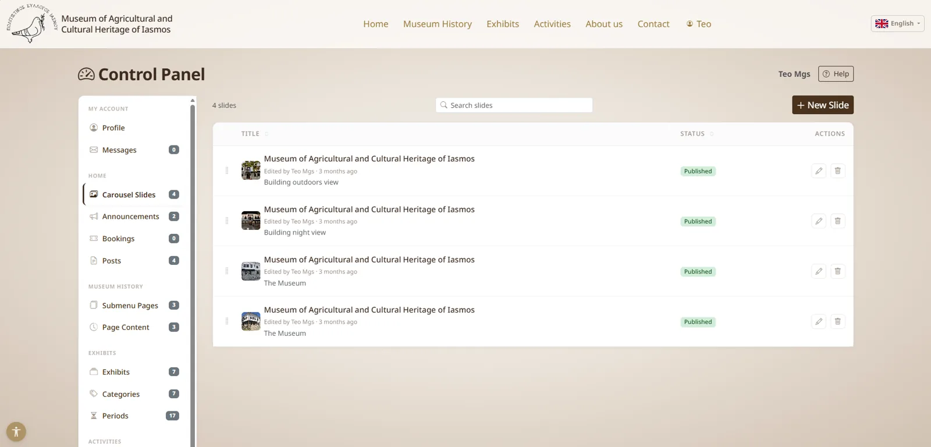Open Profile in the sidebar
This screenshot has width=931, height=447.
[134, 128]
